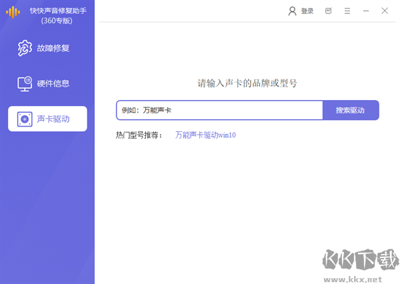Click the 快快声音修复助手 app title
The image size is (400, 284).
click(58, 11)
